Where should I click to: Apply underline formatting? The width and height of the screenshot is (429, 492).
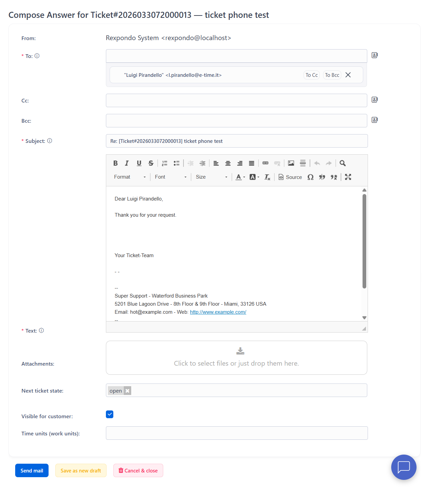139,163
